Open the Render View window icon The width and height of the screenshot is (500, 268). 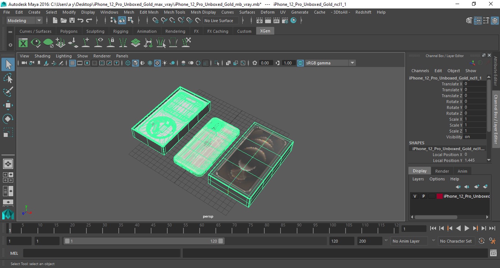260,21
